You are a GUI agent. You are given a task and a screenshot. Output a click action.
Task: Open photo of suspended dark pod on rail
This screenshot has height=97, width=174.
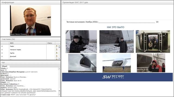[82, 63]
